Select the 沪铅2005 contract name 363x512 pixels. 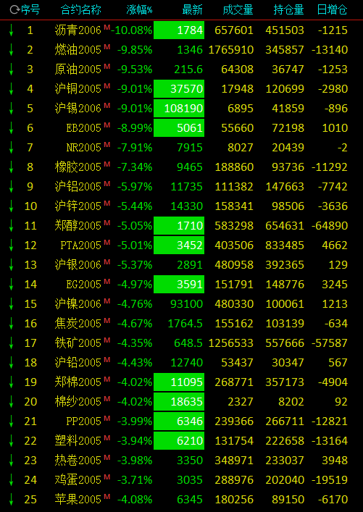(78, 362)
